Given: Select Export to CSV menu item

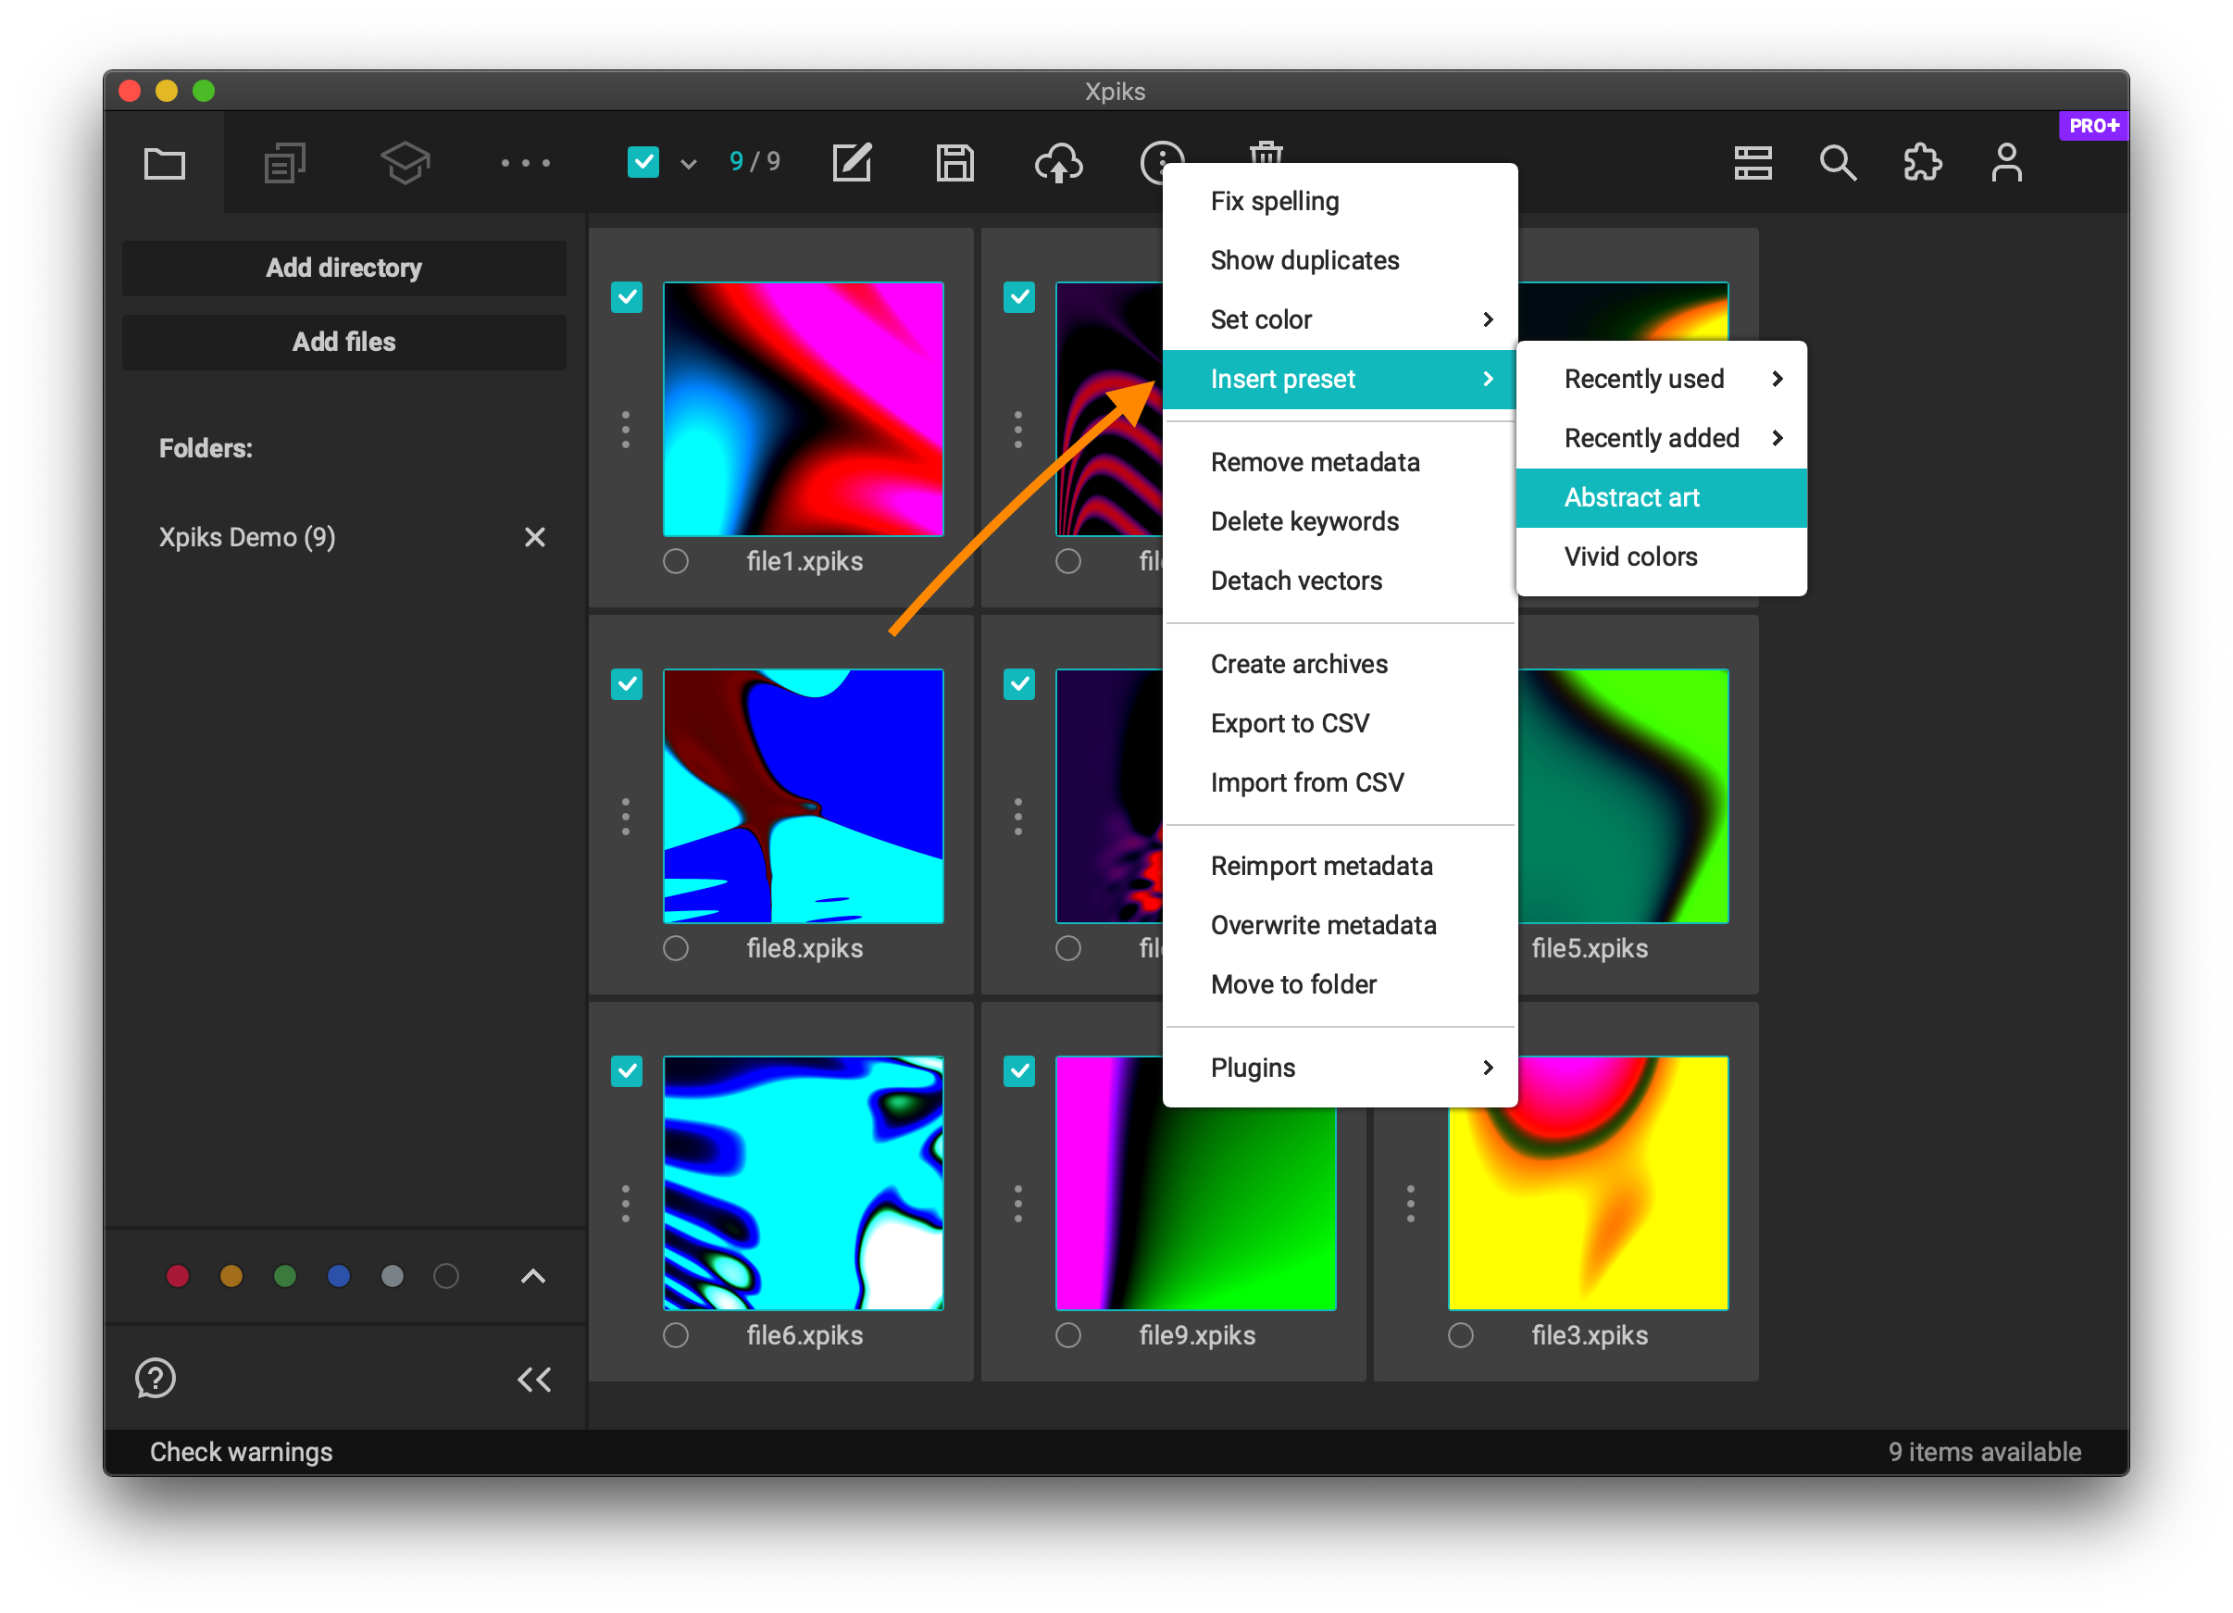Looking at the screenshot, I should pyautogui.click(x=1290, y=723).
